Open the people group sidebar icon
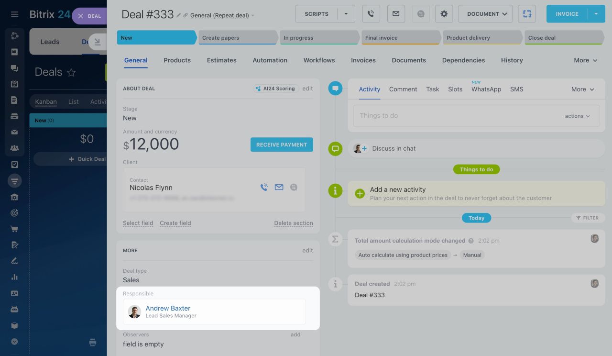The height and width of the screenshot is (356, 612). pyautogui.click(x=14, y=148)
